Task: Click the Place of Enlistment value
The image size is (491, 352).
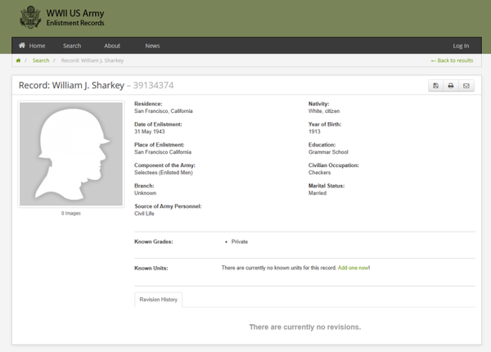Action: click(x=163, y=152)
